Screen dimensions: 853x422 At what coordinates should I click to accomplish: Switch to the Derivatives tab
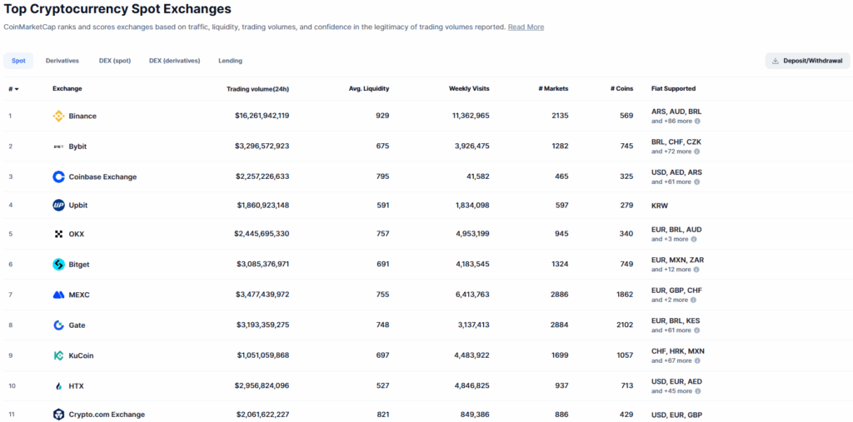pos(62,61)
